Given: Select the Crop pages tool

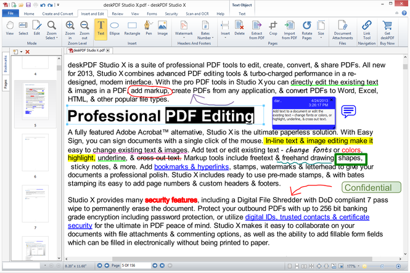Looking at the screenshot, I should (x=273, y=28).
